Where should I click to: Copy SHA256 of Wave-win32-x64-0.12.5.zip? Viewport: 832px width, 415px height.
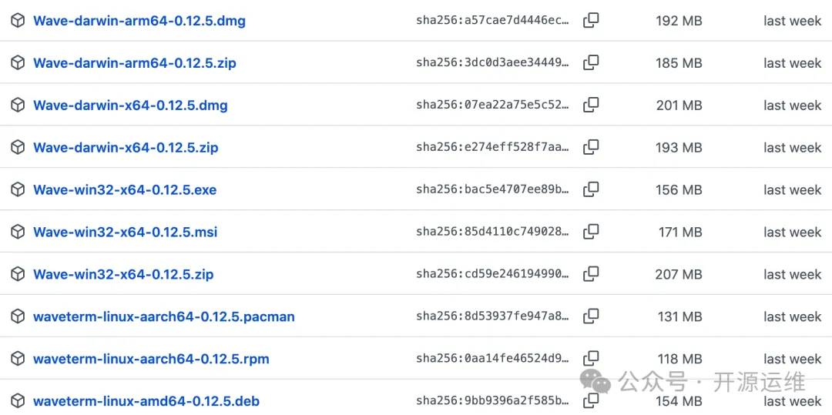click(591, 274)
